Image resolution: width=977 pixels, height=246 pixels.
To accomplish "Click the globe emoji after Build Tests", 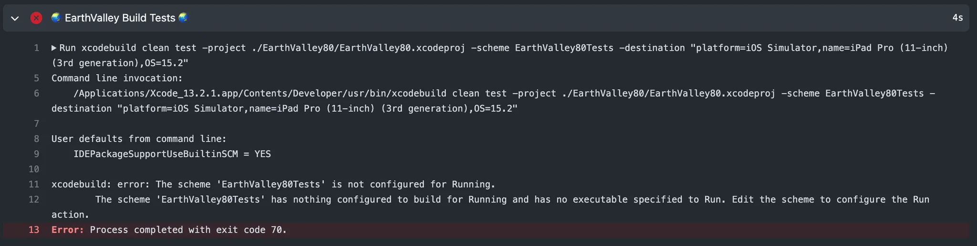I will pos(183,18).
